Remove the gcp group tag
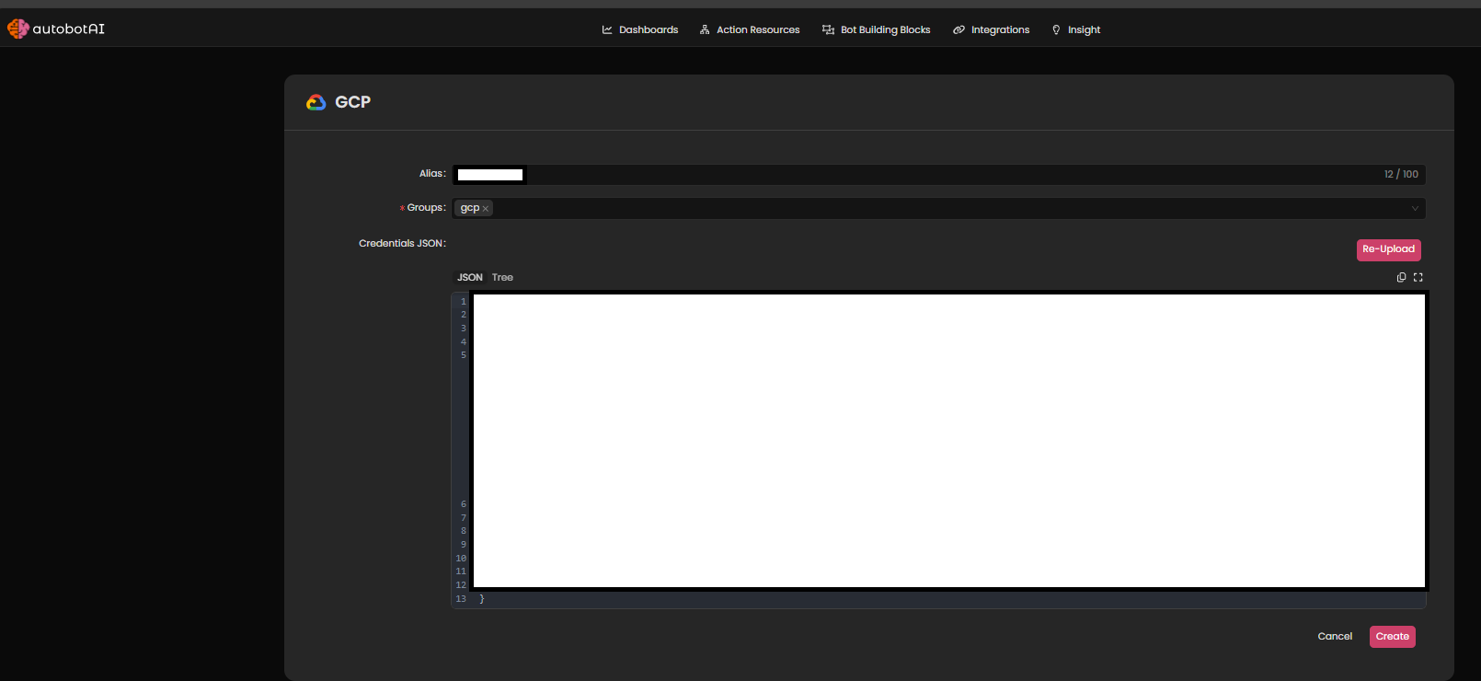1481x681 pixels. (x=486, y=209)
